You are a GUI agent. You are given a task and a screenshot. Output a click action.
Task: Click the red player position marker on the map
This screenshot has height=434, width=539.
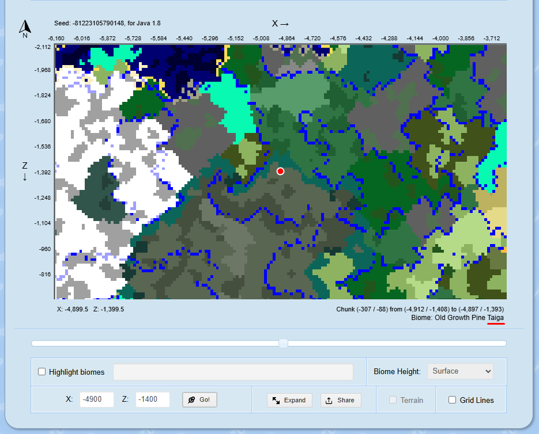[281, 171]
